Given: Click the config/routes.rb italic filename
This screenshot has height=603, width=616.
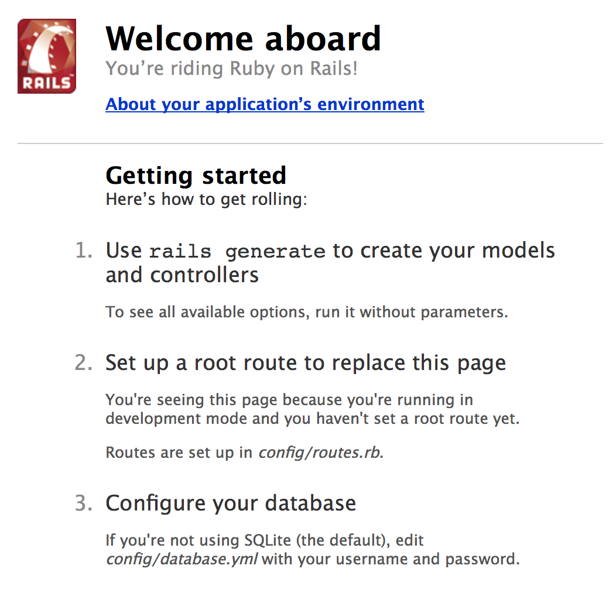Looking at the screenshot, I should click(319, 453).
